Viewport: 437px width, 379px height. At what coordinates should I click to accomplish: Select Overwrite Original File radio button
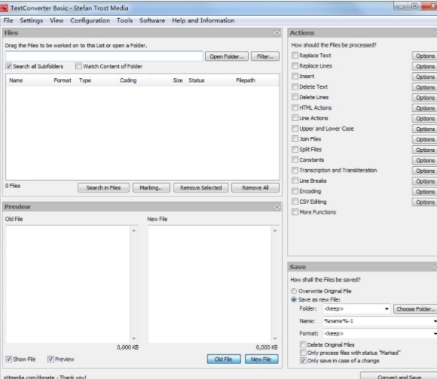pyautogui.click(x=294, y=291)
